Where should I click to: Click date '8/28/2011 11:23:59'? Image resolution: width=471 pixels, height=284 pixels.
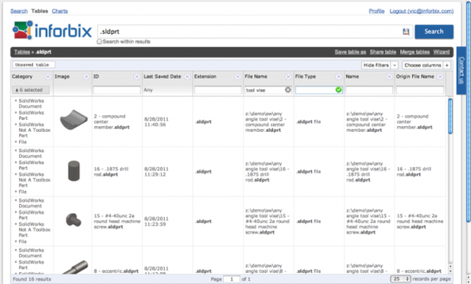point(156,222)
